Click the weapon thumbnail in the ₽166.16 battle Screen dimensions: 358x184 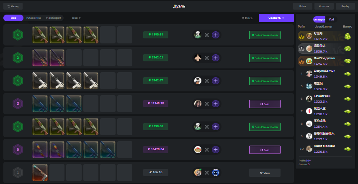(40, 173)
